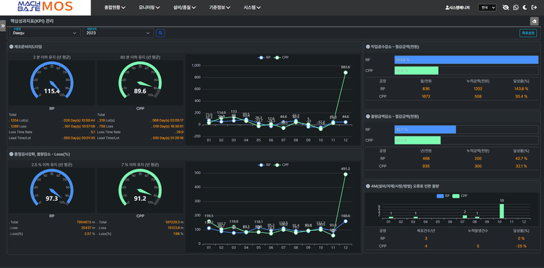Open the 설비/품질 menu
The width and height of the screenshot is (544, 268).
(185, 7)
